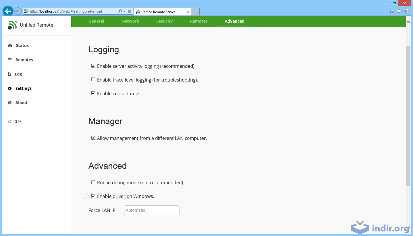Uncheck Enable crash dumps
This screenshot has height=236, width=413.
(93, 93)
